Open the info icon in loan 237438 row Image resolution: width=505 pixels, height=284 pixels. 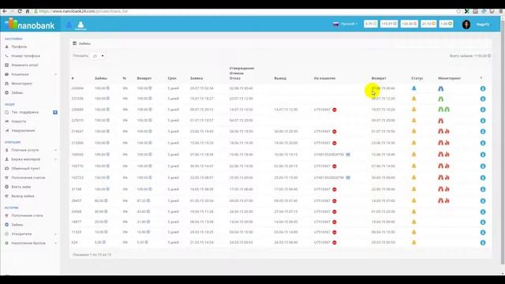click(483, 99)
